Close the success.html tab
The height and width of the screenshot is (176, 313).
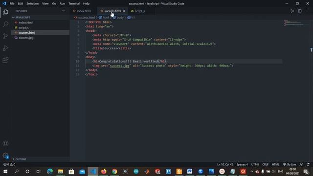[x=124, y=11]
